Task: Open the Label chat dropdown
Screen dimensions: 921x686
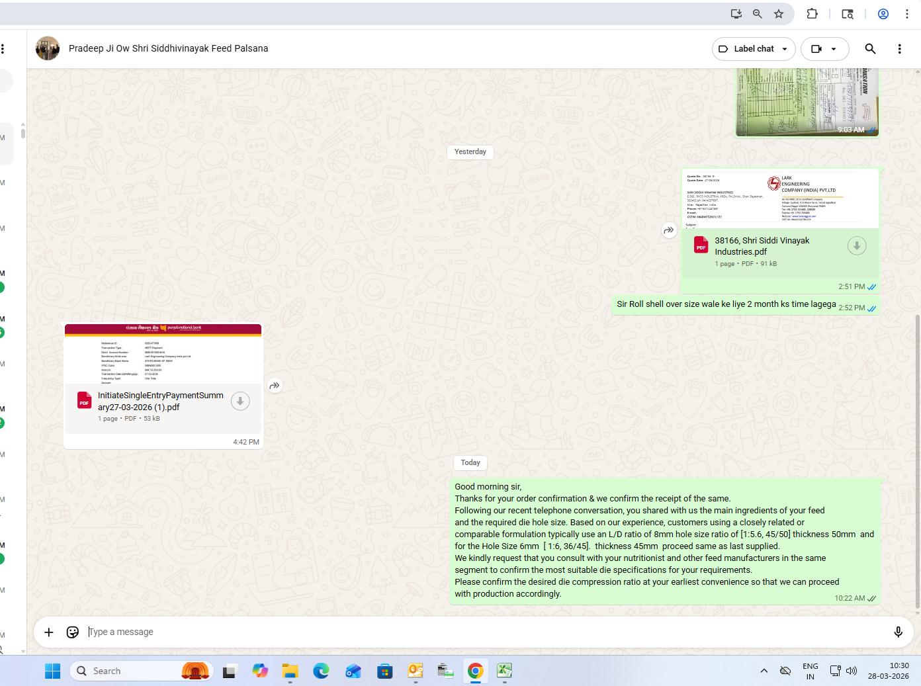Action: [753, 49]
